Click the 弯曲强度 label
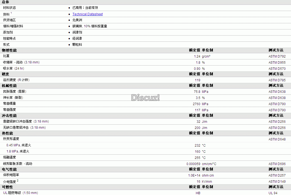This screenshot has height=195, width=291. point(9,110)
